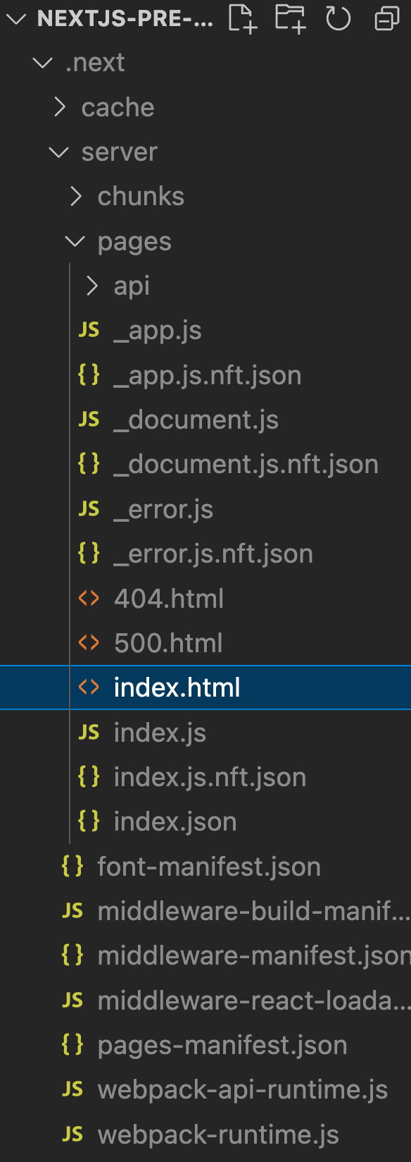Select the cache folder name

tap(118, 107)
